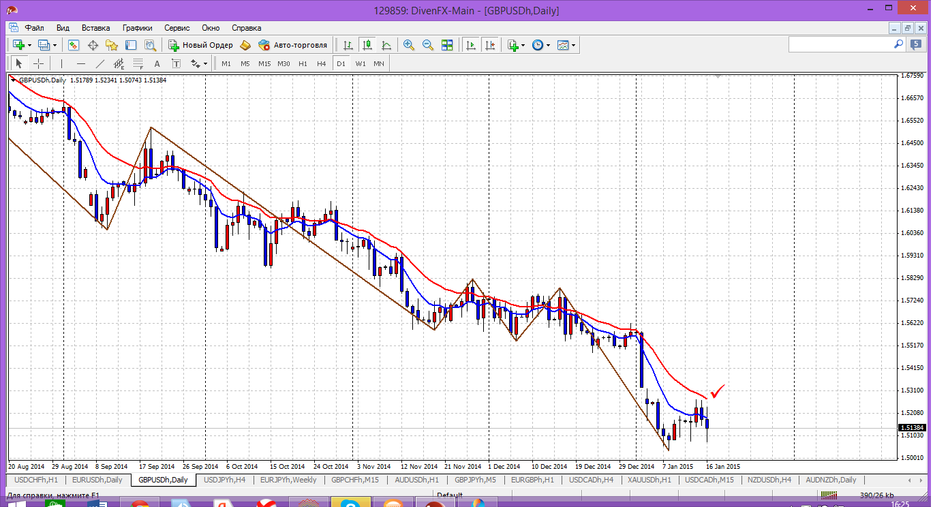
Task: Switch to the EURUSDh,Daily chart tab
Action: (97, 480)
